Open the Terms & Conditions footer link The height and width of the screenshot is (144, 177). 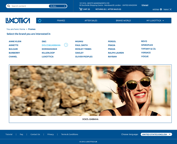pyautogui.click(x=69, y=134)
